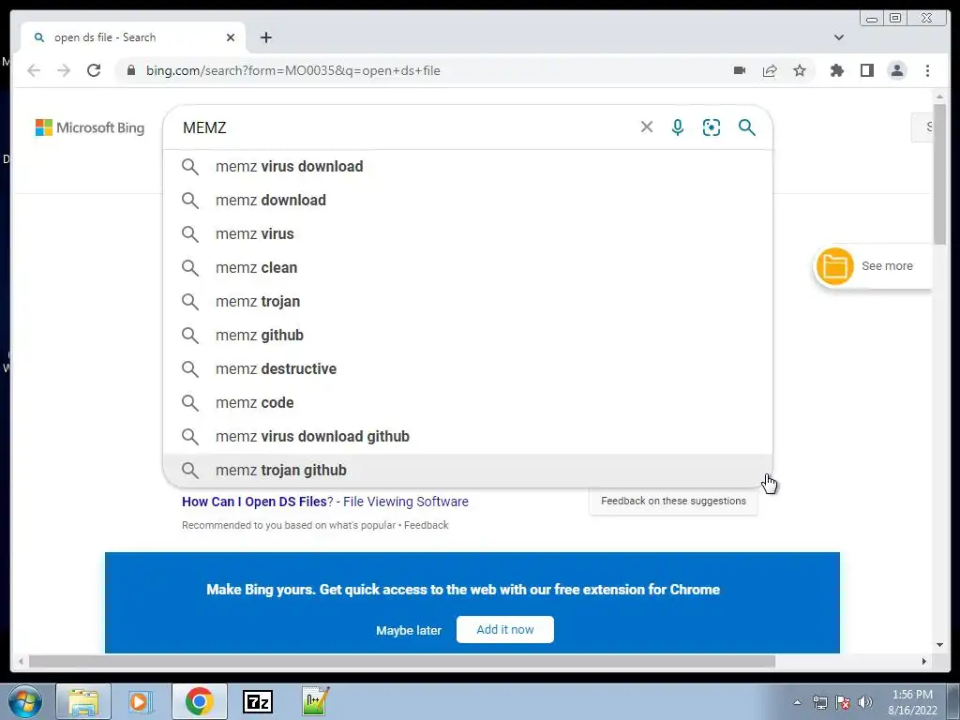Click the network tray icon
Image resolution: width=960 pixels, height=720 pixels.
(x=819, y=702)
